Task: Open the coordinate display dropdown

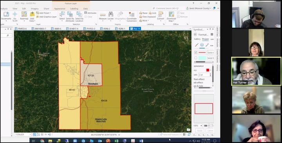Action: click(x=119, y=134)
